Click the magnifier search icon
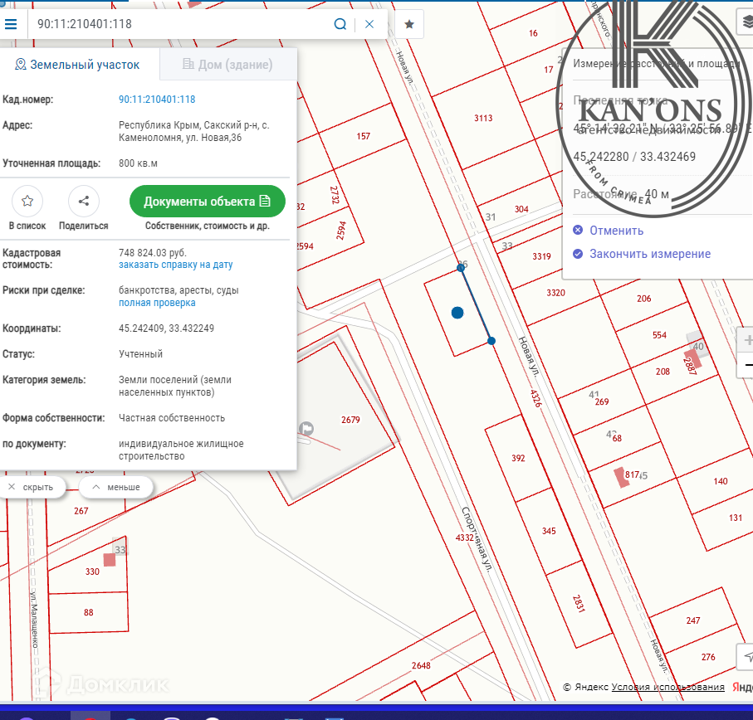Viewport: 753px width, 720px height. [340, 24]
